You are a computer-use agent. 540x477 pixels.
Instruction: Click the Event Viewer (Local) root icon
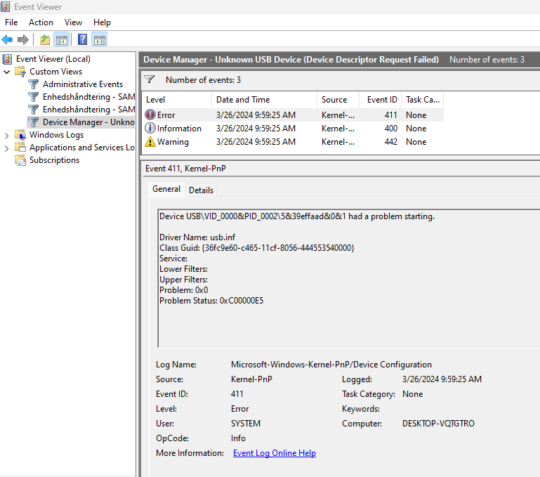tap(7, 59)
